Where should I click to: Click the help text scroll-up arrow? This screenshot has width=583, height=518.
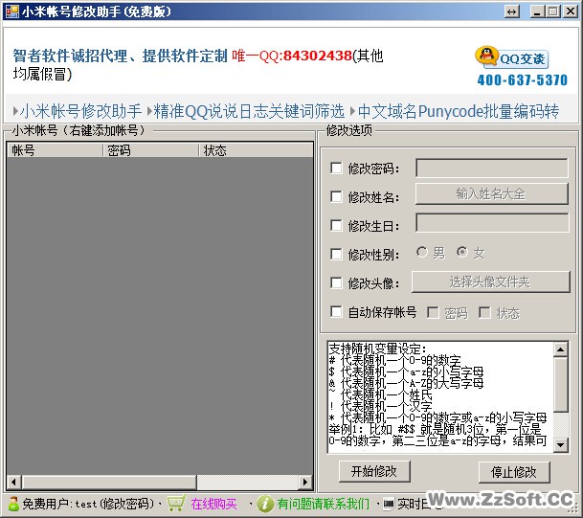coord(561,349)
